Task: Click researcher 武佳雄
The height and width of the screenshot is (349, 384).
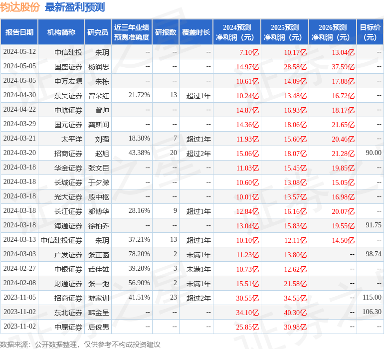Action: pos(99,269)
